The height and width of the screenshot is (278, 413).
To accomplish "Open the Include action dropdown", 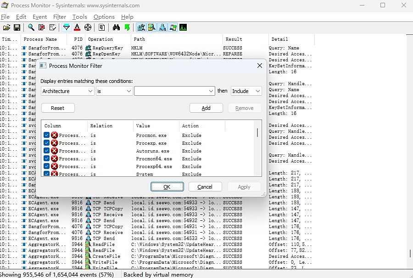I will (246, 91).
